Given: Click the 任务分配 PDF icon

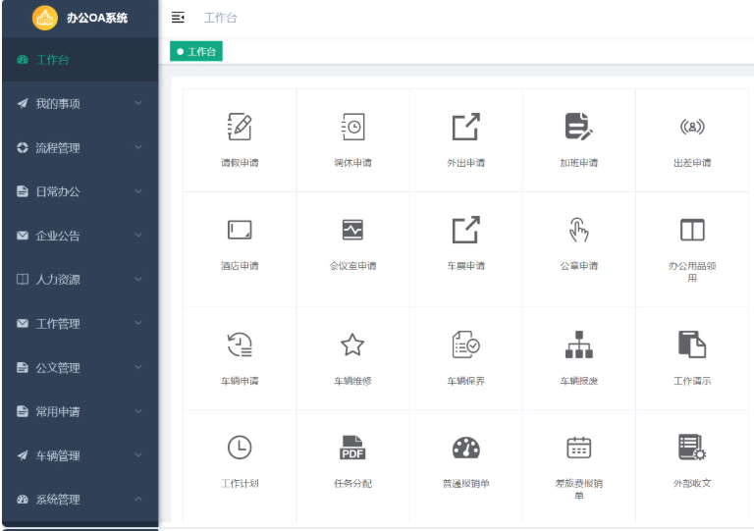Looking at the screenshot, I should point(353,448).
